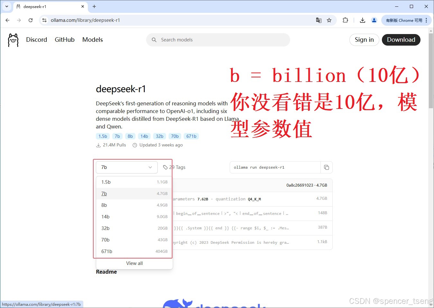Open the 29 Tags link
Image resolution: width=434 pixels, height=308 pixels.
[x=174, y=167]
